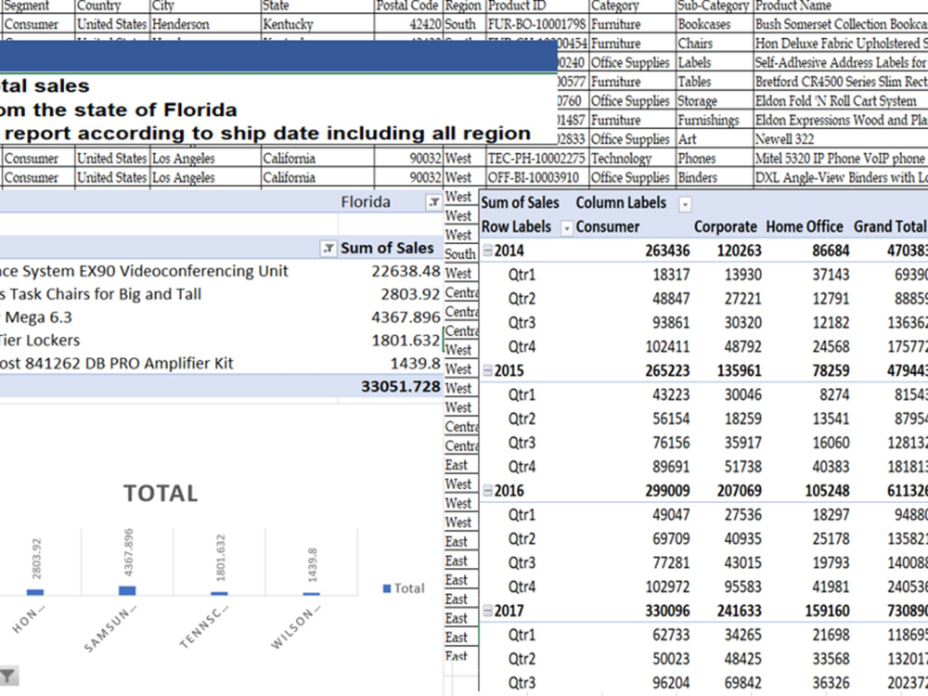Screen dimensions: 928x696
Task: Open the Row Labels dropdown arrow
Action: tap(566, 228)
